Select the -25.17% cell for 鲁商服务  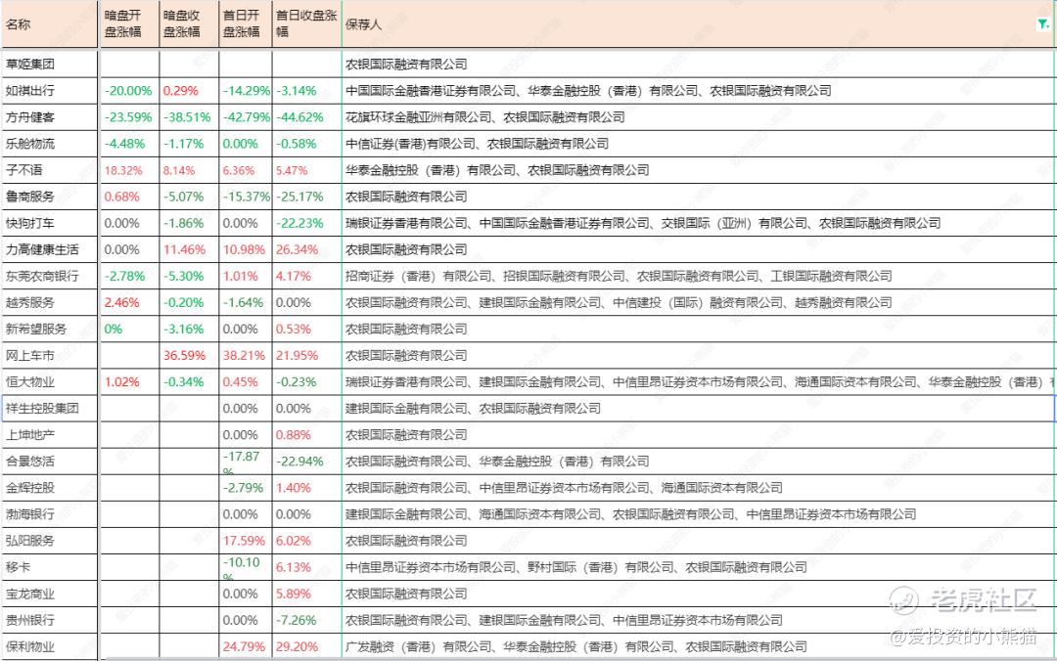(306, 197)
